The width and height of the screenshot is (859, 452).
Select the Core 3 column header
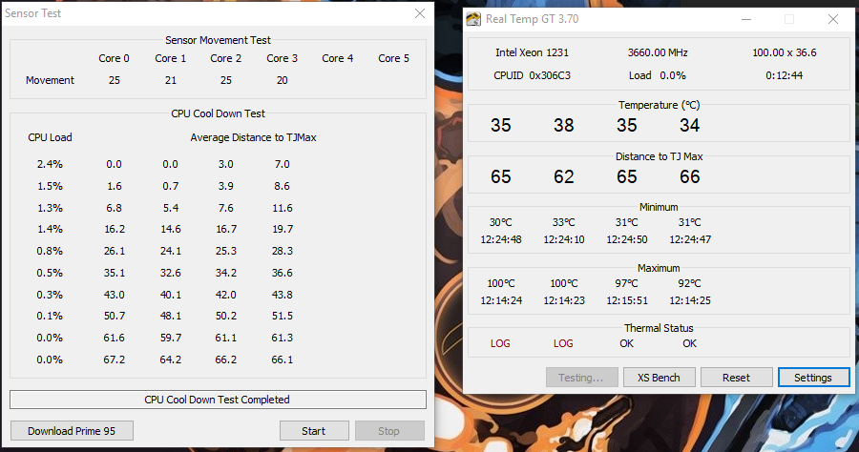pos(283,58)
